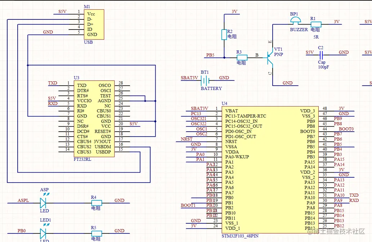This screenshot has height=242, width=372.
Task: Click the SBAT3V net label at battery
Action: [189, 78]
